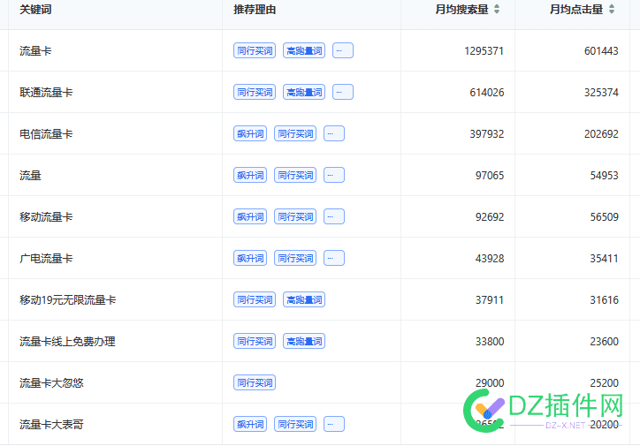
Task: Click 同行买词 tag in 移动流量卡 row
Action: [x=295, y=216]
